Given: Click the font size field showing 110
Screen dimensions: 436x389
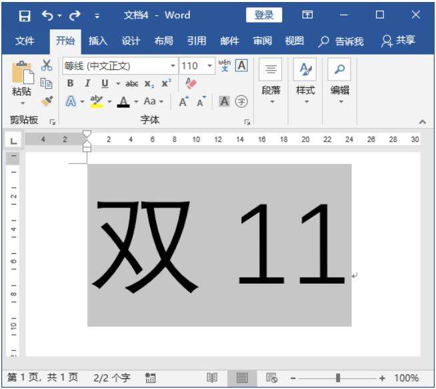Looking at the screenshot, I should click(x=193, y=66).
